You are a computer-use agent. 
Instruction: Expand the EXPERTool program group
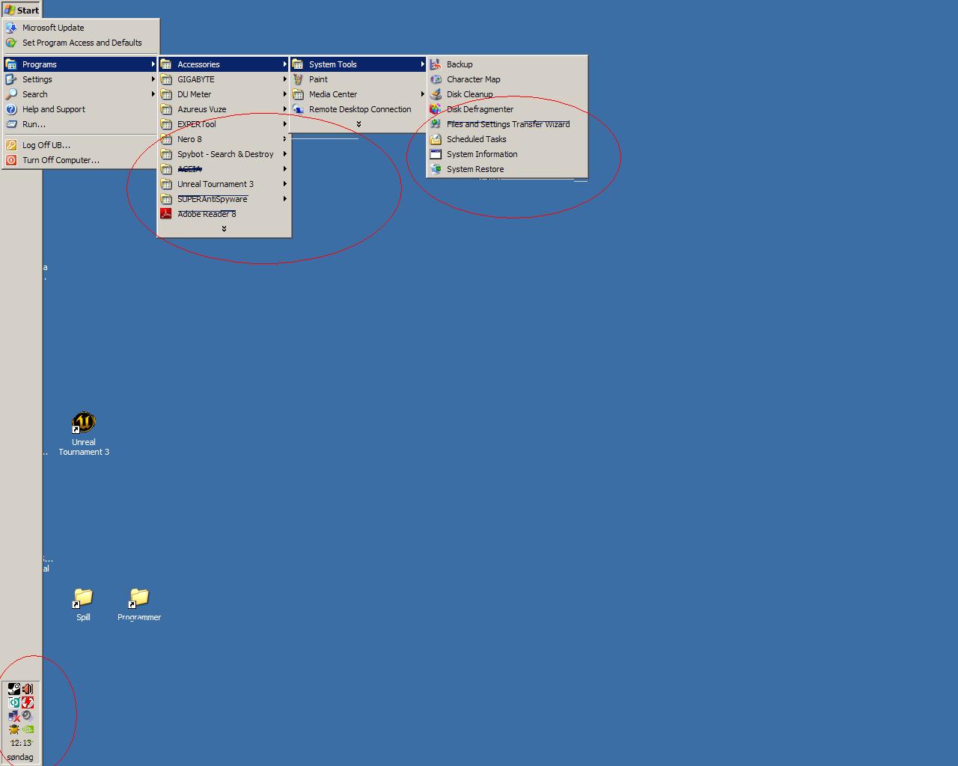224,124
